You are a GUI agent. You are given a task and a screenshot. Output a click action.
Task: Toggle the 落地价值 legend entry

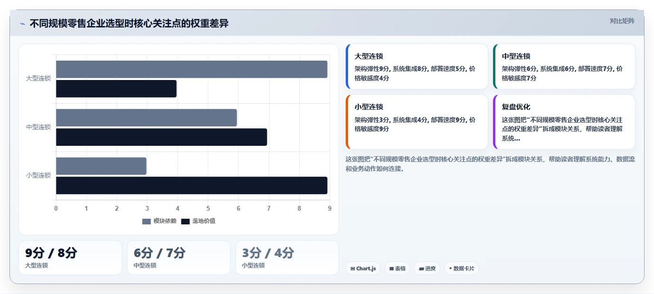pos(198,221)
